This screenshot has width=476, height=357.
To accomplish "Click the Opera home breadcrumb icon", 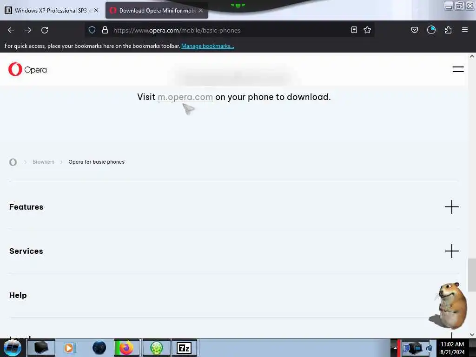I will tap(13, 162).
